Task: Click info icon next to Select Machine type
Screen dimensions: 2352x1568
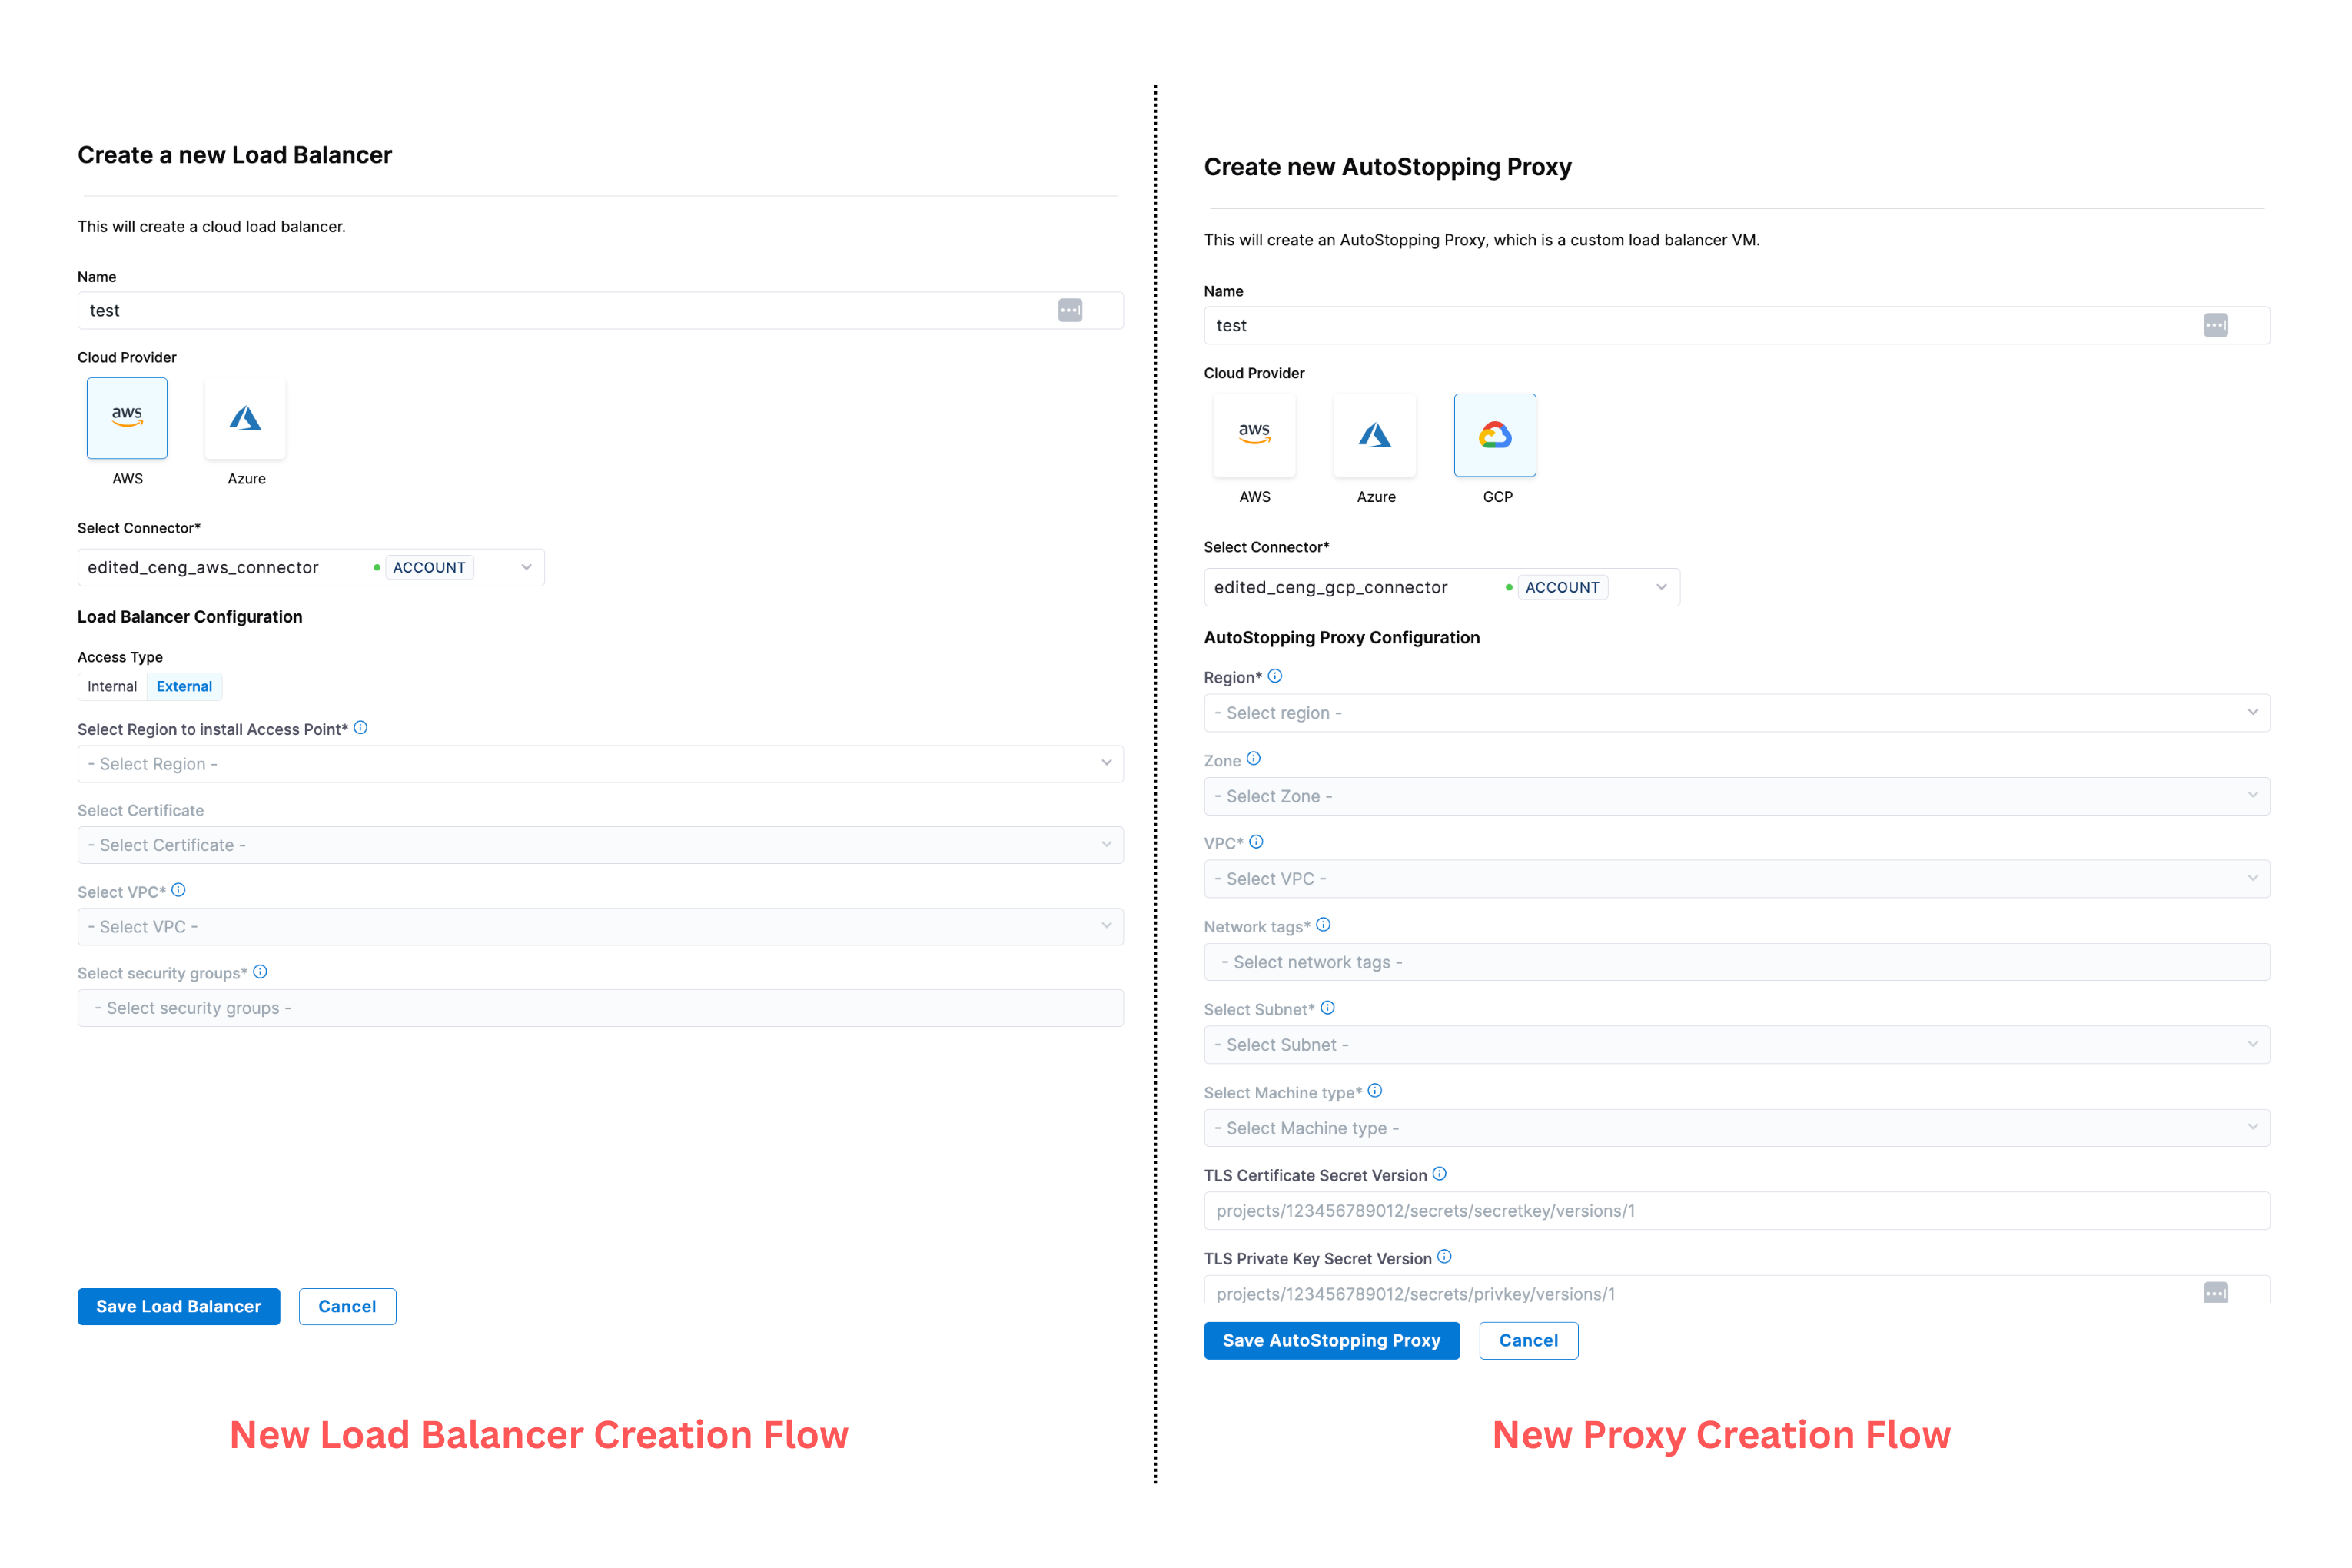Action: point(1375,1091)
